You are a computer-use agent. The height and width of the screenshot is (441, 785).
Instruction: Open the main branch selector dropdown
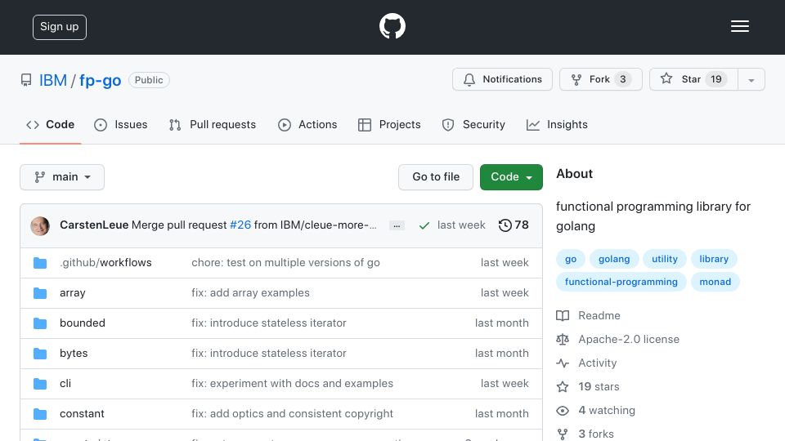pos(62,177)
